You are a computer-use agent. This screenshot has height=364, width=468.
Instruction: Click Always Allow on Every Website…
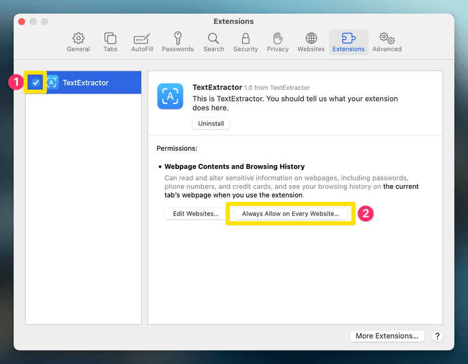pyautogui.click(x=290, y=214)
